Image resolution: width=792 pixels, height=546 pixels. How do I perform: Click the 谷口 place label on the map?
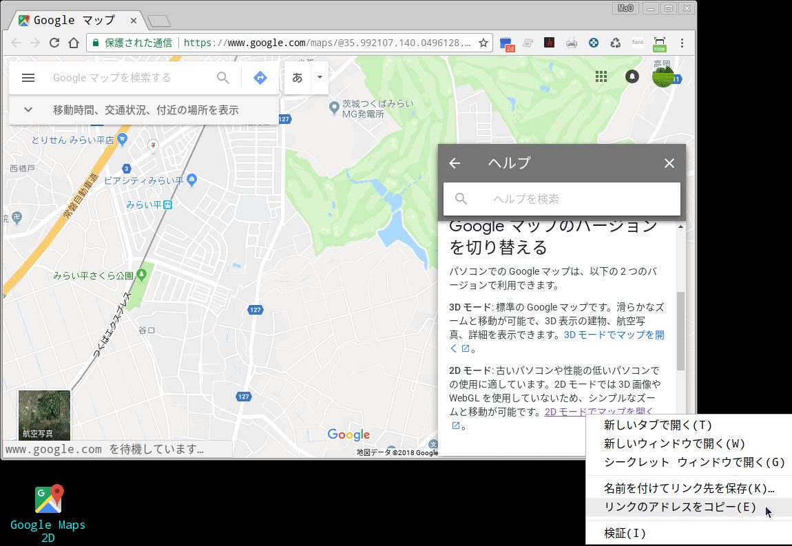pyautogui.click(x=147, y=330)
